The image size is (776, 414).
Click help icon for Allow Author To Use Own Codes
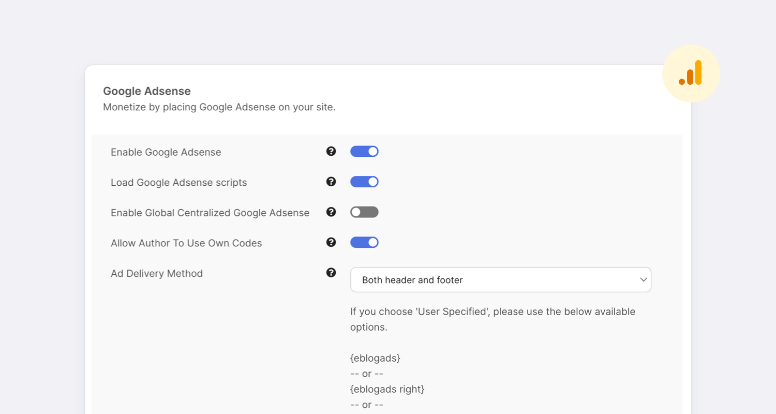pyautogui.click(x=331, y=242)
